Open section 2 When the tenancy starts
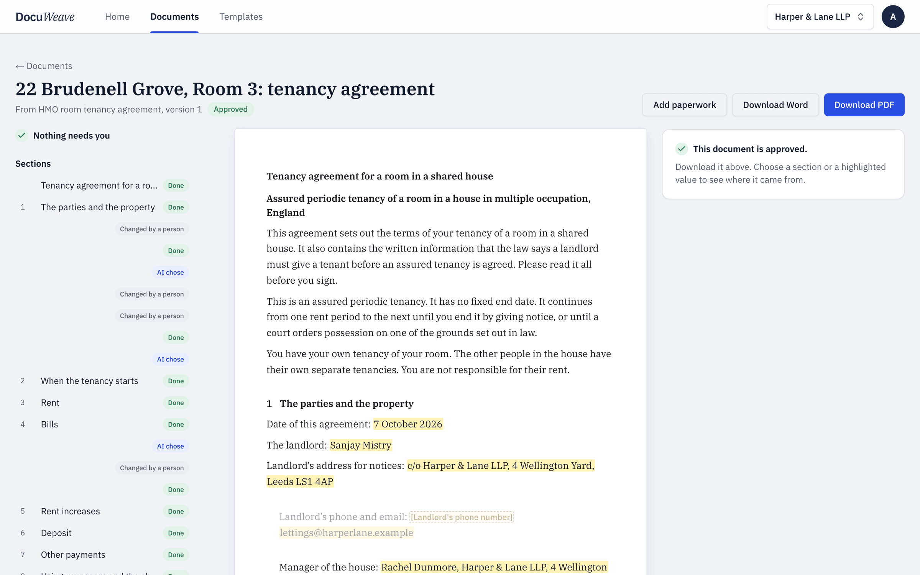 coord(102,381)
